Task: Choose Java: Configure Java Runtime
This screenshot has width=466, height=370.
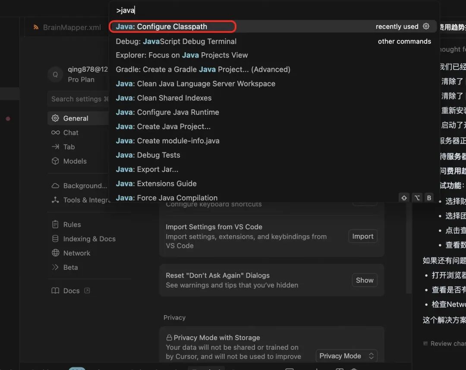Action: click(x=273, y=112)
